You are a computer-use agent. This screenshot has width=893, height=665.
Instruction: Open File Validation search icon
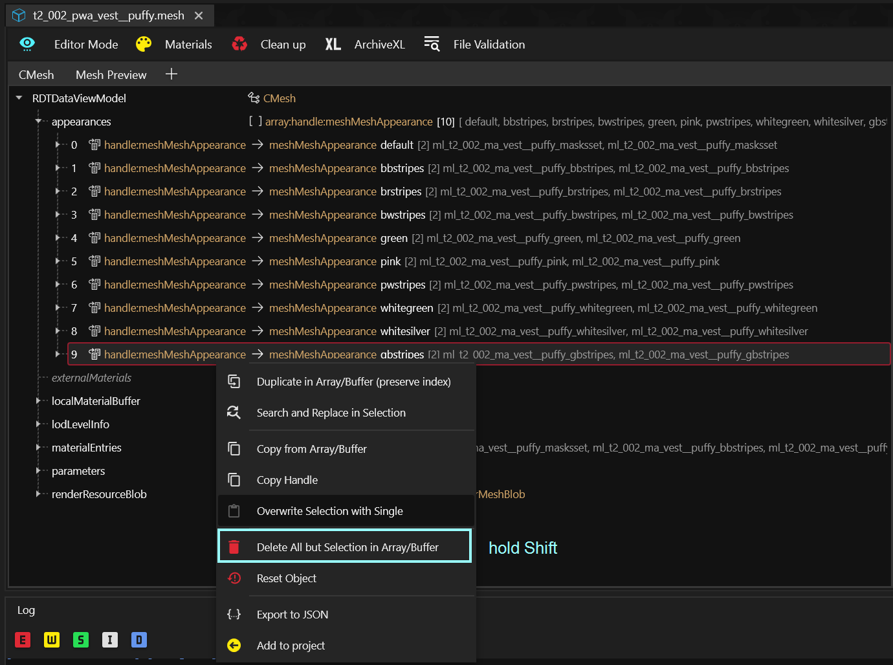(432, 44)
